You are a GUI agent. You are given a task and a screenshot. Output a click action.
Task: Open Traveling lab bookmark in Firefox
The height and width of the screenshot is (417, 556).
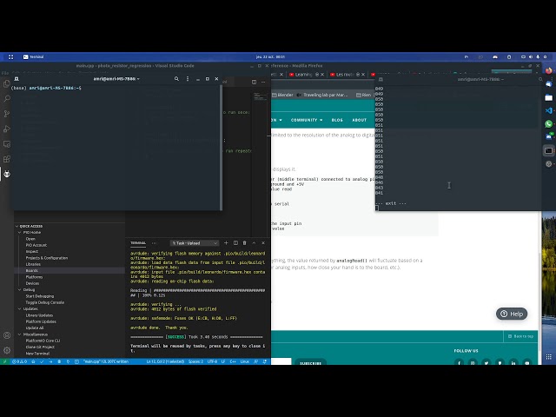322,95
